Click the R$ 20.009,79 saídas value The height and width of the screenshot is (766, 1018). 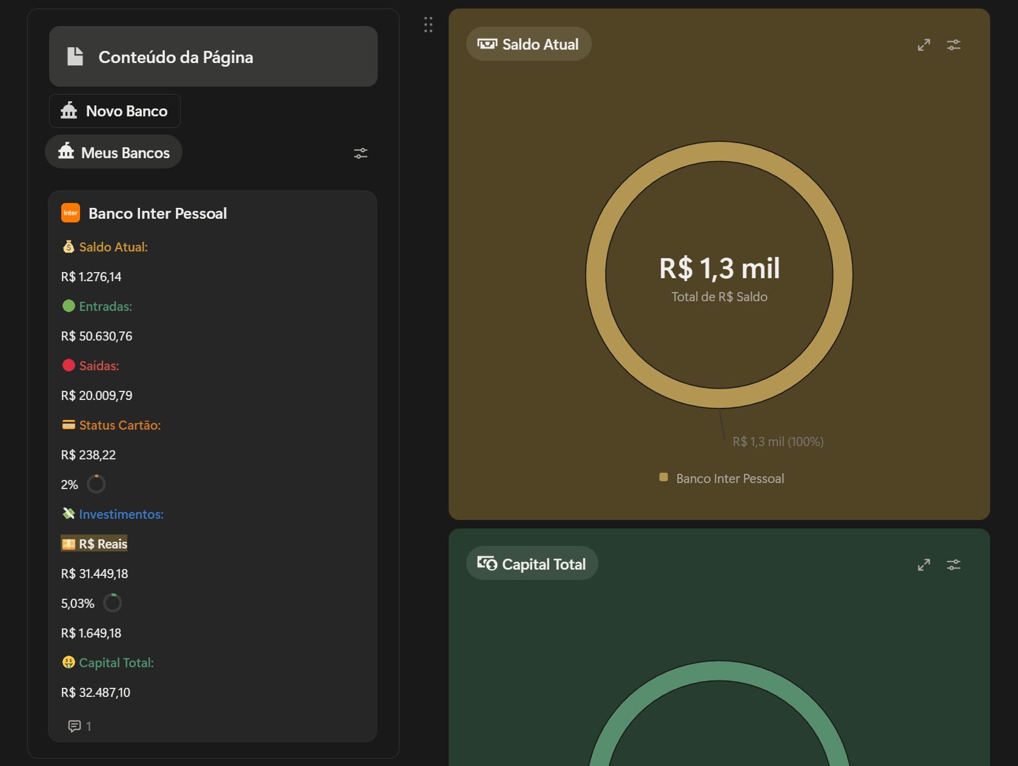tap(96, 396)
